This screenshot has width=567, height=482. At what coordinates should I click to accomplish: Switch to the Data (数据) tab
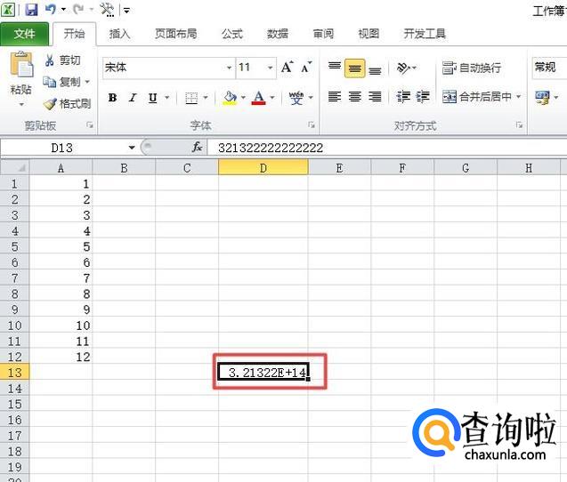tap(278, 34)
